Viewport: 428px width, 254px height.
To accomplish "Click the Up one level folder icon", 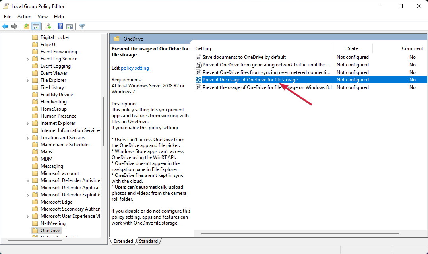I will 27,27.
